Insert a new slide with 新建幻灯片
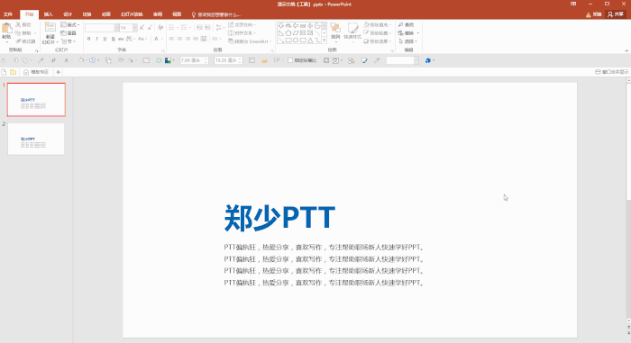This screenshot has width=631, height=343. tap(50, 33)
